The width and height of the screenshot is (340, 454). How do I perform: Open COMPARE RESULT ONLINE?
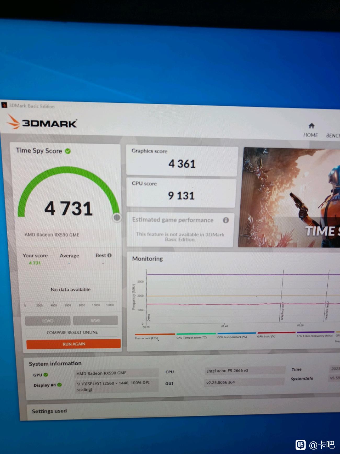coord(72,332)
